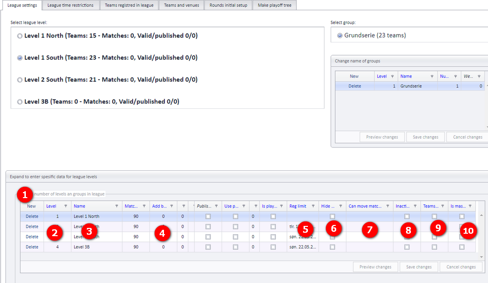Click scroll down arrow of levels grid
Image resolution: width=488 pixels, height=283 pixels.
482,257
